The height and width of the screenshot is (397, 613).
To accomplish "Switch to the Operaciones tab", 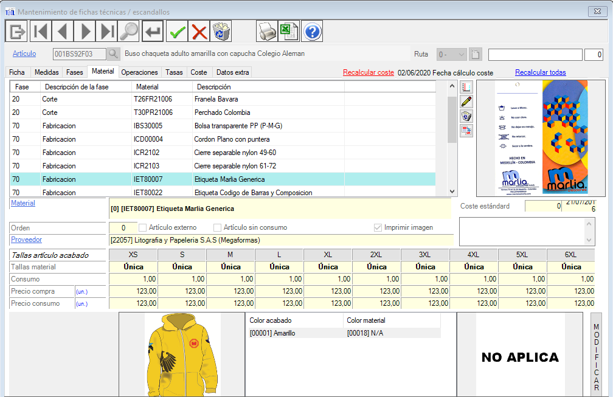I will (x=139, y=72).
